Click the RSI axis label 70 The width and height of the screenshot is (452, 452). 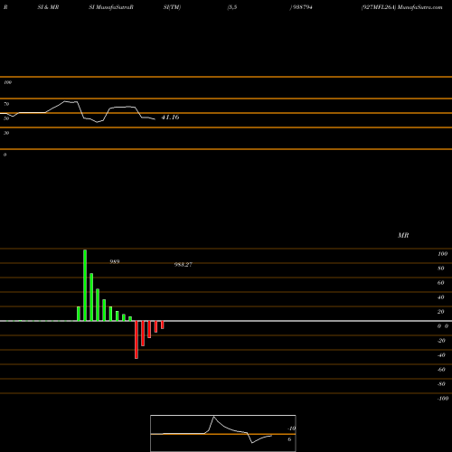(x=6, y=104)
